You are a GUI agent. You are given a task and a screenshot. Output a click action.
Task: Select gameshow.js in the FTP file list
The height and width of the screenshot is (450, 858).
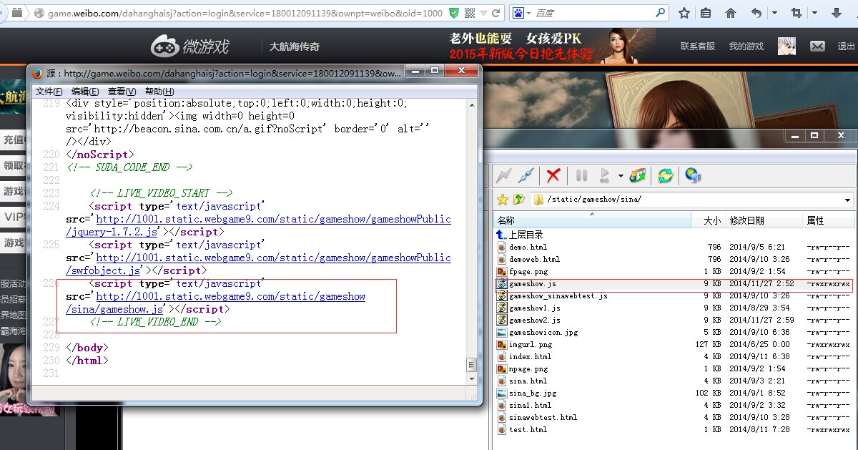(x=674, y=283)
